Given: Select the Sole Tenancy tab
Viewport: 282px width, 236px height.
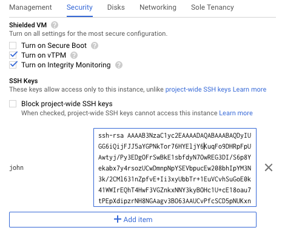Looking at the screenshot, I should pos(212,7).
